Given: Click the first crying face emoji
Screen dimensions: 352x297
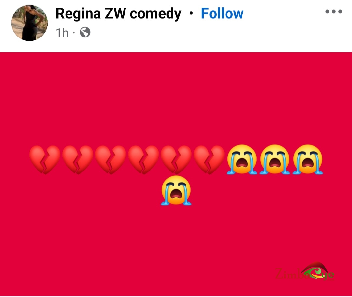Looking at the screenshot, I should pos(242,159).
